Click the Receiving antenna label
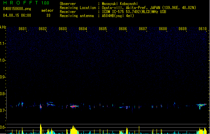Screen dimensions: 210x134 tap(77, 16)
